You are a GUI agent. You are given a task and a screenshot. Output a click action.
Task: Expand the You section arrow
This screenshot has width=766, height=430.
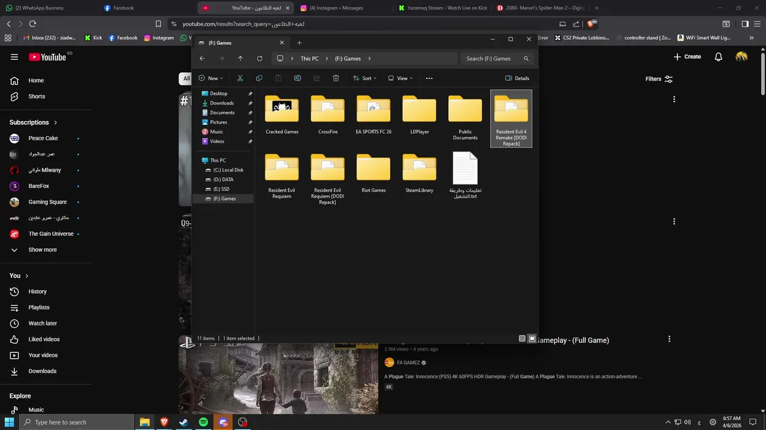pyautogui.click(x=26, y=276)
